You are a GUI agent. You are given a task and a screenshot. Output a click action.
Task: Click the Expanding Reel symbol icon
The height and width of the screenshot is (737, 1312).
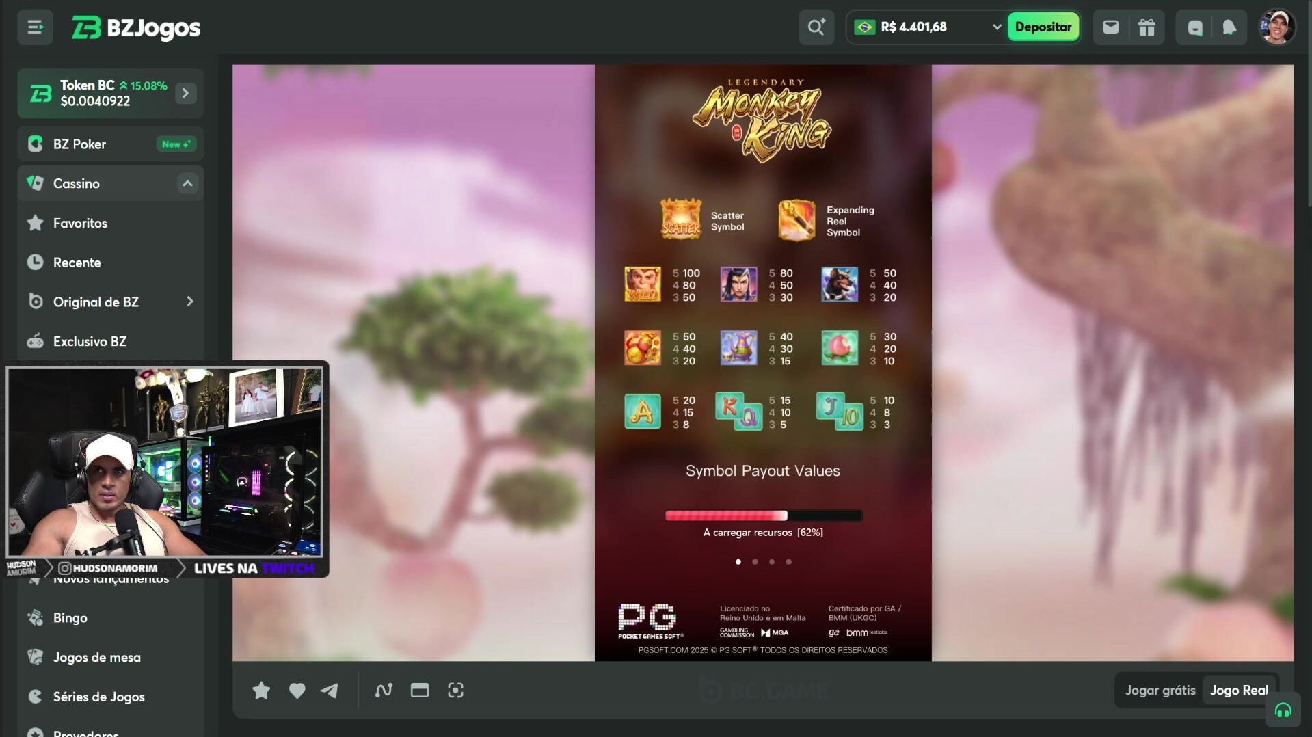[x=796, y=220]
